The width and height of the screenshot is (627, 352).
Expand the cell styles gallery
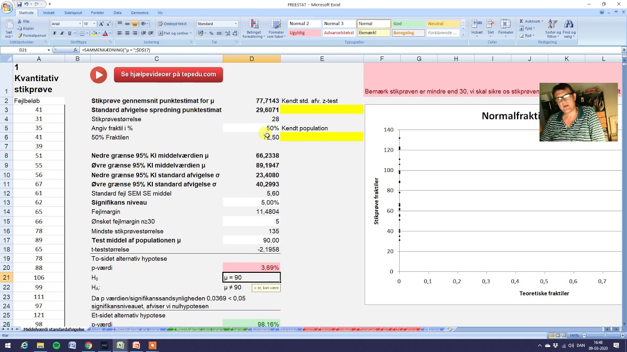pos(463,36)
